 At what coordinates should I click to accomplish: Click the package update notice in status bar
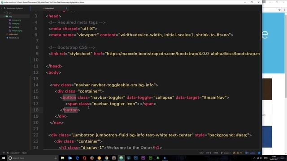coord(250,153)
